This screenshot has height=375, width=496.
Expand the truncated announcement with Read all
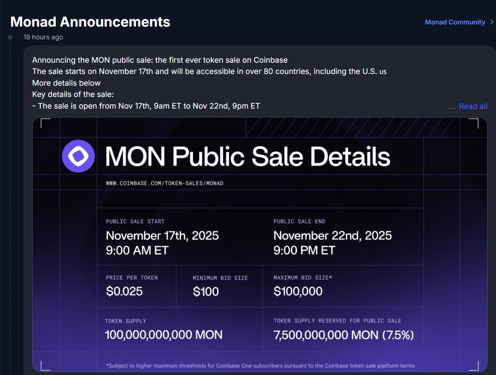[x=473, y=106]
